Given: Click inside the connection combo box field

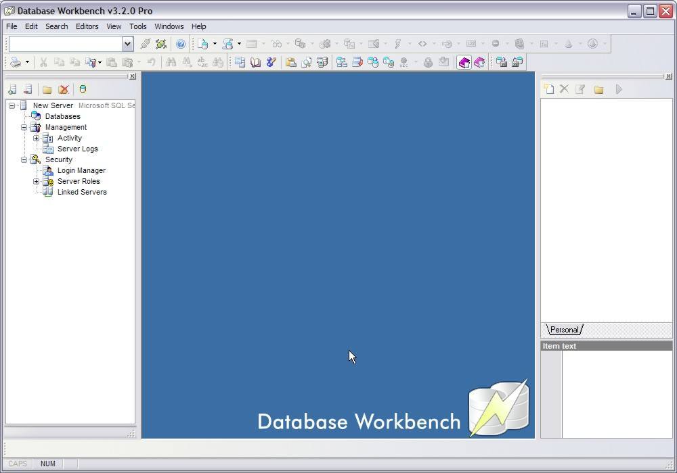Looking at the screenshot, I should [x=66, y=43].
